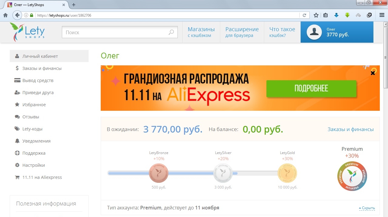The height and width of the screenshot is (217, 388).
Task: Click the Premium status badge
Action: [x=352, y=176]
